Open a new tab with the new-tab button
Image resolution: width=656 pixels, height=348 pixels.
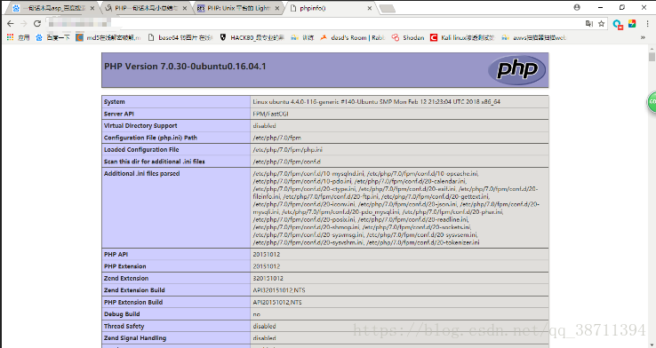(388, 8)
